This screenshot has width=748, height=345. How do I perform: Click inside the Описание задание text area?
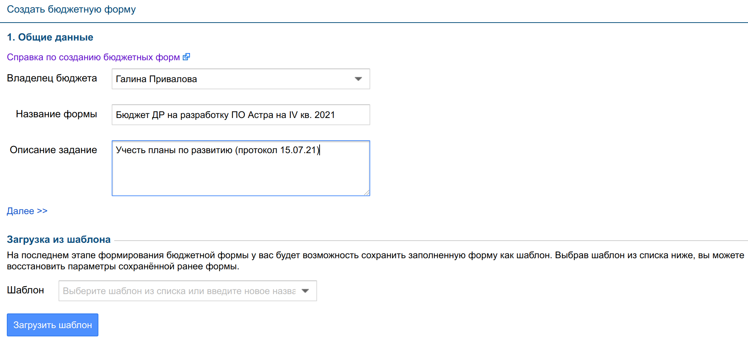coord(241,168)
